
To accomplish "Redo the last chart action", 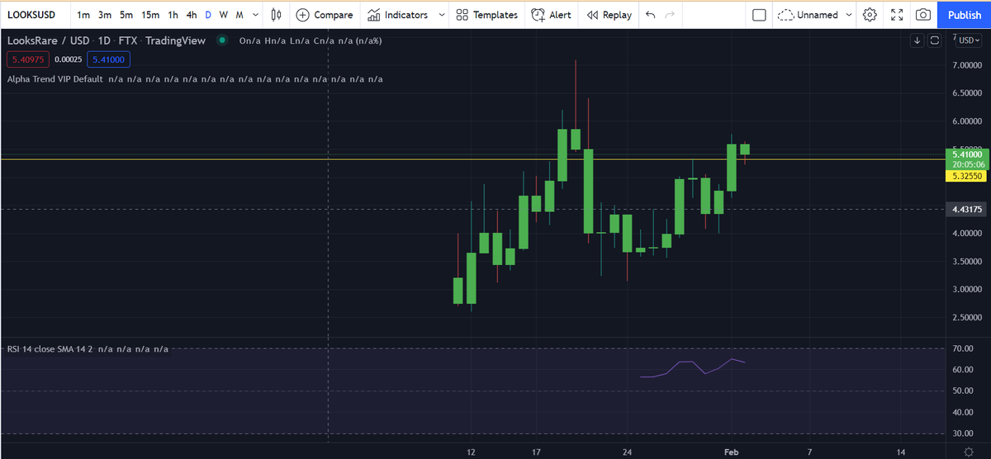I will tap(670, 15).
